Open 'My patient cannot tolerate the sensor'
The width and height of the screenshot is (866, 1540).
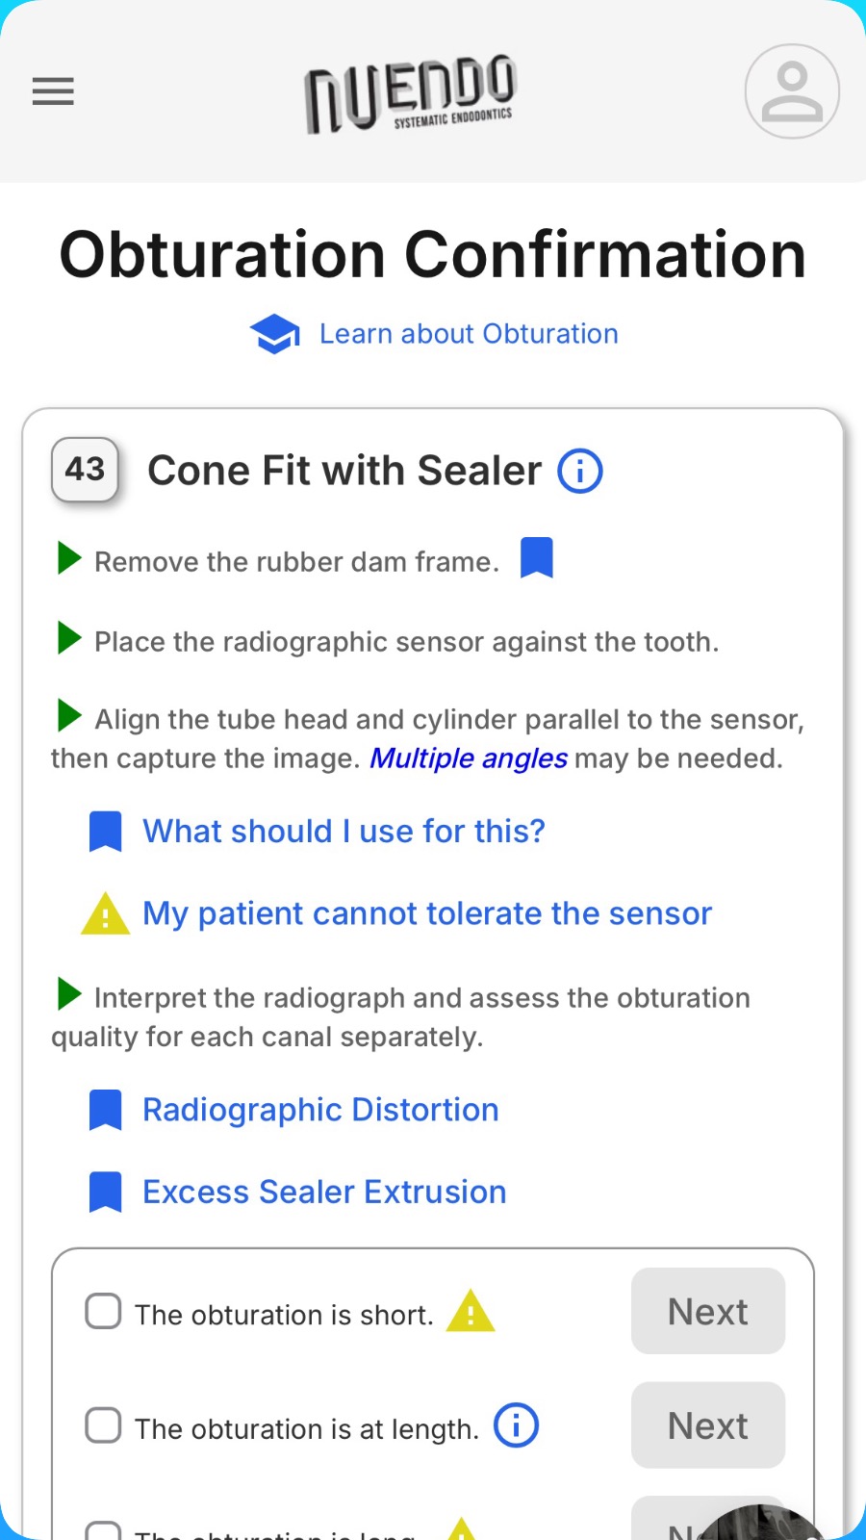pos(427,913)
